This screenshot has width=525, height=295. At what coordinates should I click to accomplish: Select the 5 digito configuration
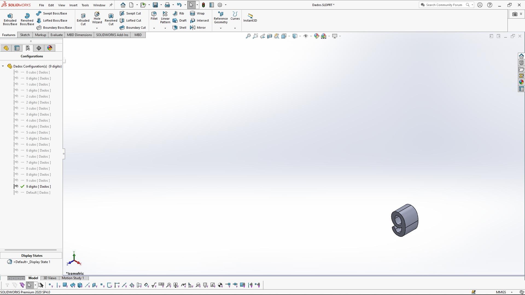pyautogui.click(x=39, y=138)
